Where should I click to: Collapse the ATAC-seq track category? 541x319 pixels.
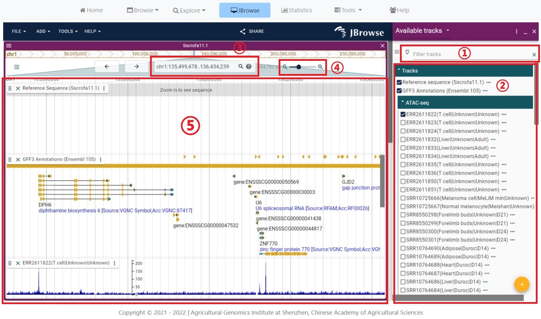403,103
